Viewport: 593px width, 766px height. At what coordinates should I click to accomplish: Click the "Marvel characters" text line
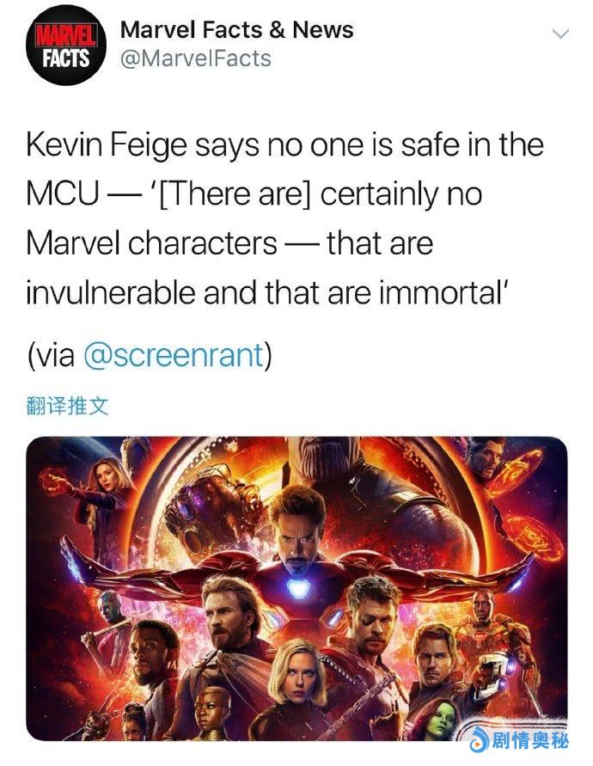point(152,243)
